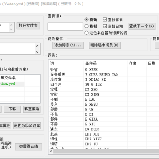Select the 词语 entry row
The height and width of the screenshot is (159, 159).
(x=104, y=144)
